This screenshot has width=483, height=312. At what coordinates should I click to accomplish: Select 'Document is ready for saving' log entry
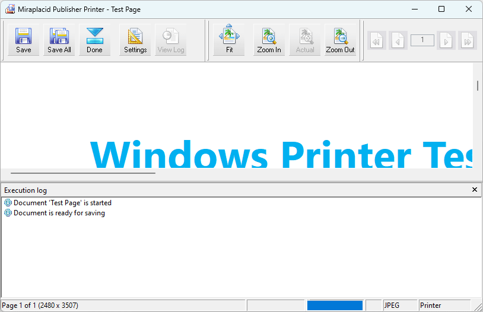point(59,213)
